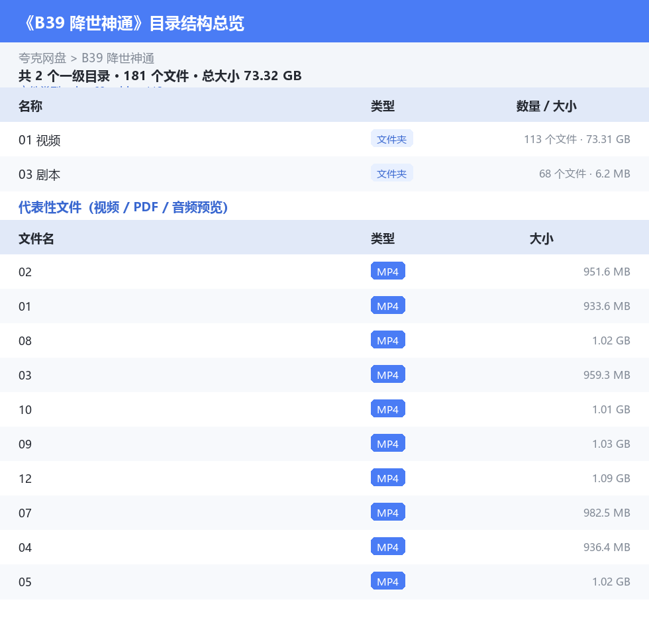Select file name 10
The width and height of the screenshot is (649, 620).
(25, 410)
